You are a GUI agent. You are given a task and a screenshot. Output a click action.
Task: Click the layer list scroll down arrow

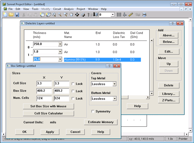point(152,93)
